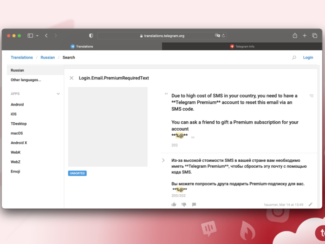Select the Android app
Screen dimensions: 325x244
click(x=17, y=105)
